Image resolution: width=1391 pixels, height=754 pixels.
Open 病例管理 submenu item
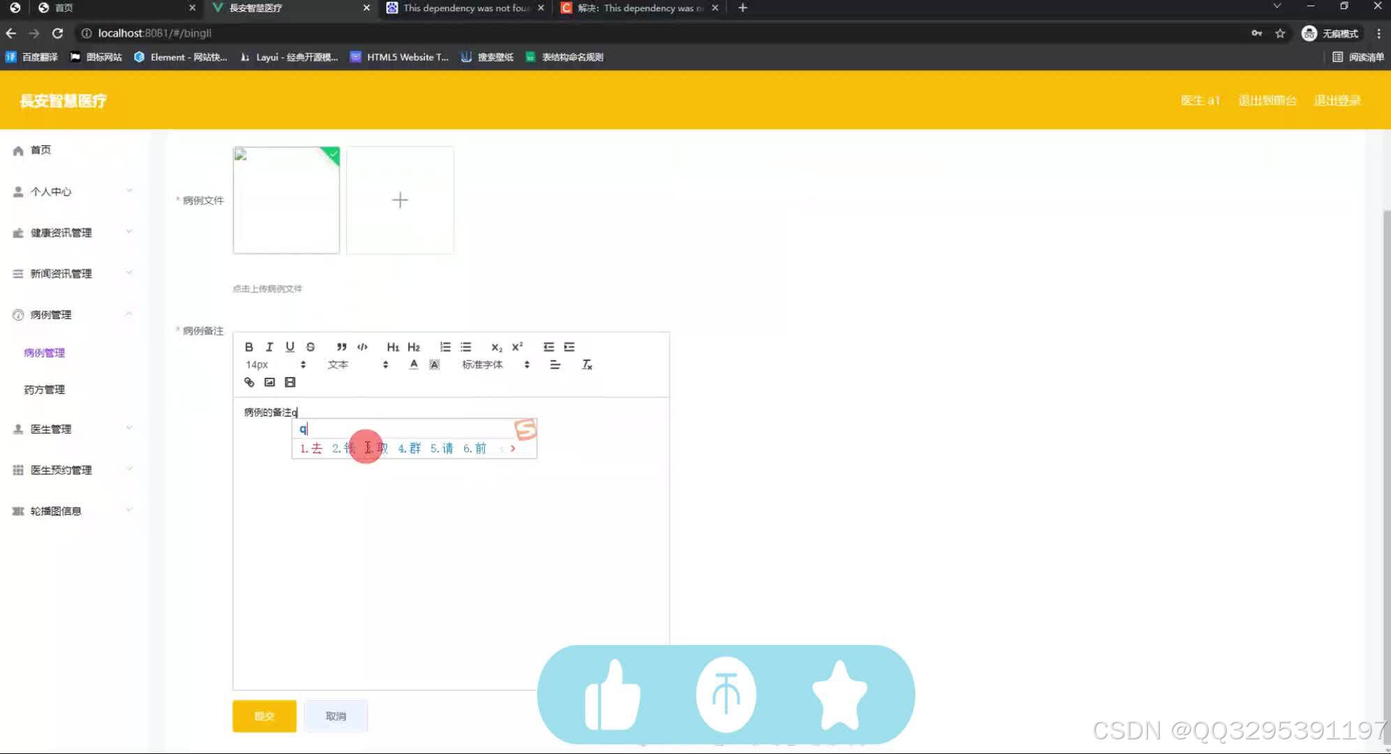44,353
